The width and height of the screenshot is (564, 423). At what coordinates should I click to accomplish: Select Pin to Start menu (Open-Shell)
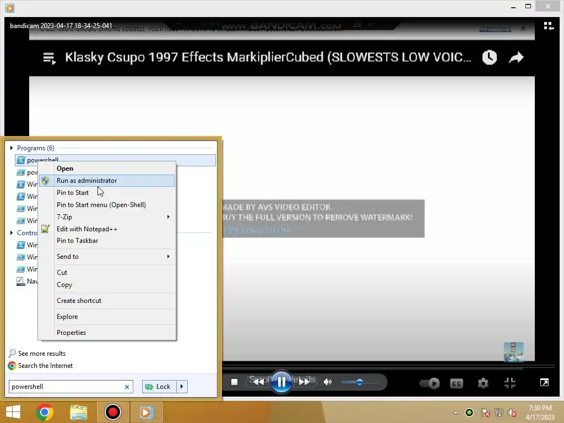tap(101, 205)
